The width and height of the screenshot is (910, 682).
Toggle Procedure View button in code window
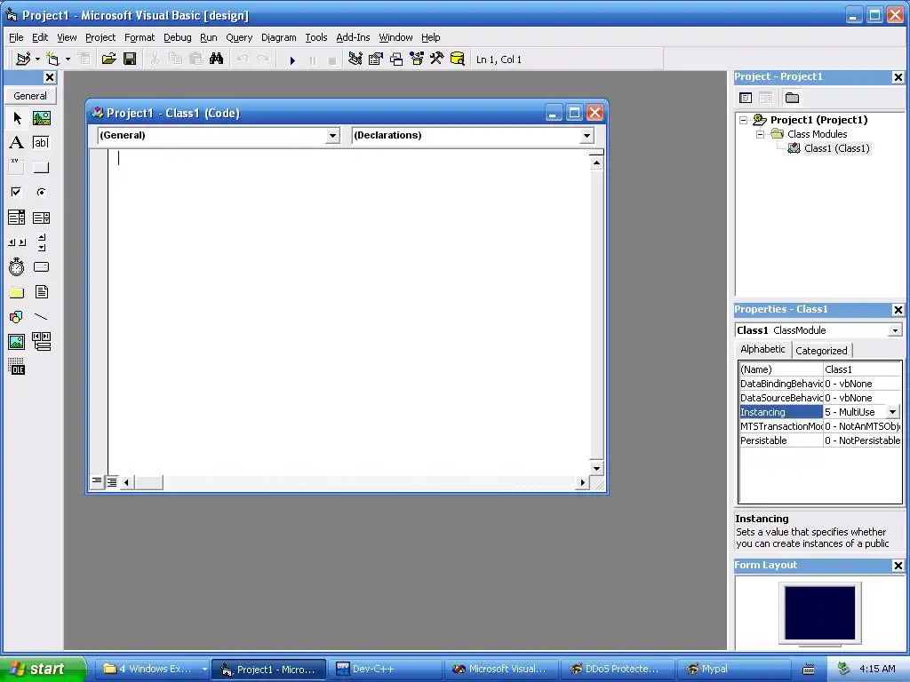(x=97, y=481)
